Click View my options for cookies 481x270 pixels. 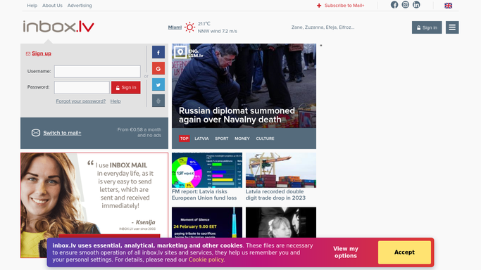[x=346, y=252]
